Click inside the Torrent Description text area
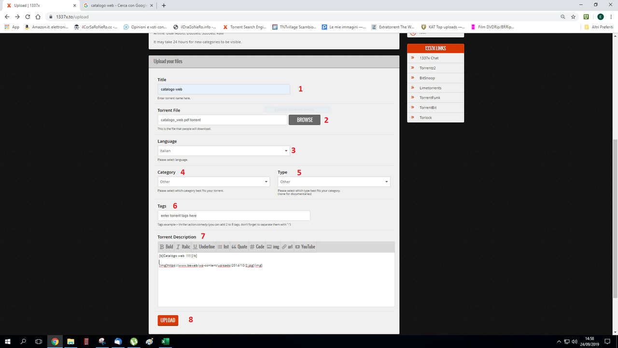This screenshot has width=618, height=348. pyautogui.click(x=276, y=279)
